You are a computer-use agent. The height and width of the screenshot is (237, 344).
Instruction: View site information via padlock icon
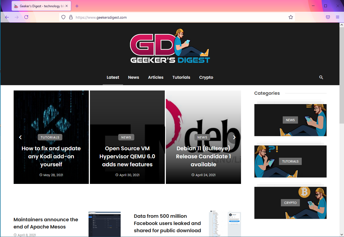tap(71, 17)
